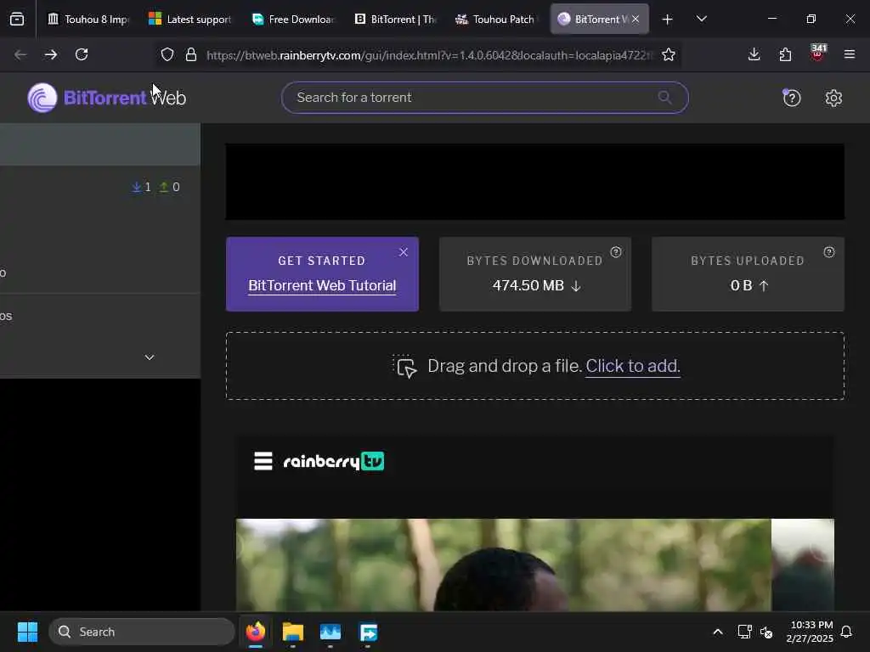
Task: Bookmark this page with star icon
Action: (669, 54)
